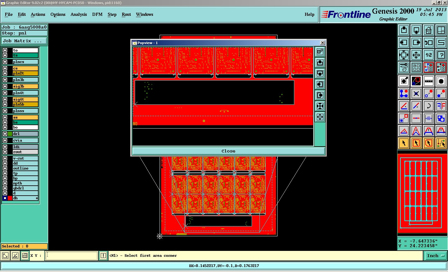Expand the dh layer options marker
This screenshot has height=272, width=448.
point(37,198)
